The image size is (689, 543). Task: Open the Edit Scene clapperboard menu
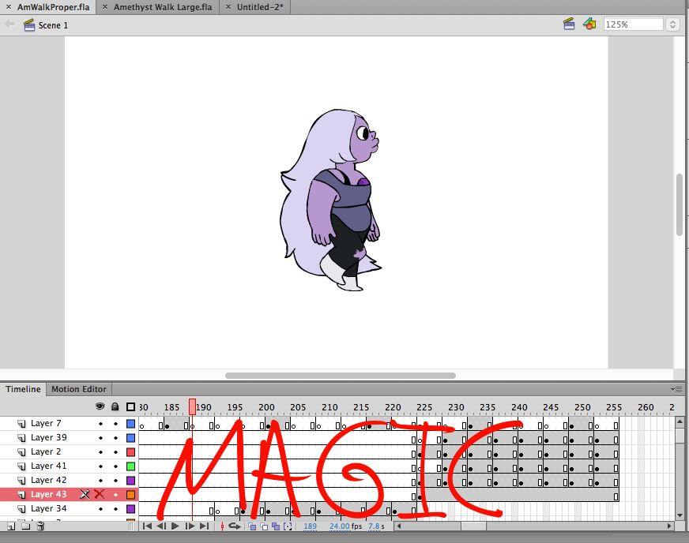click(x=569, y=24)
